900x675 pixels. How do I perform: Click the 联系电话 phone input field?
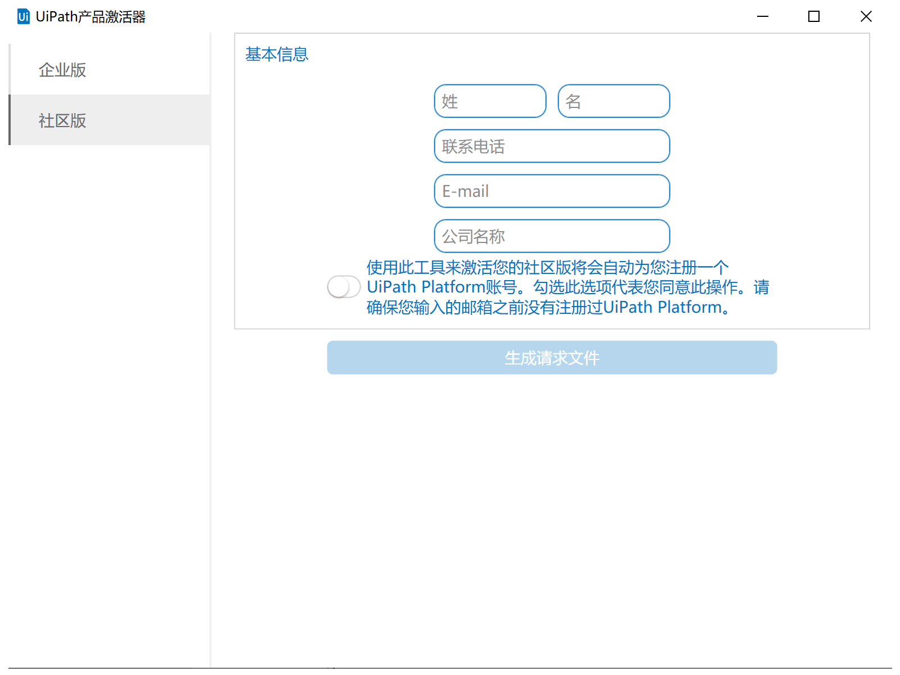552,146
